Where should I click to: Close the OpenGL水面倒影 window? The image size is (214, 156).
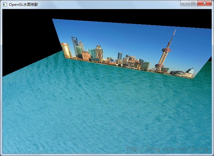(204, 3)
